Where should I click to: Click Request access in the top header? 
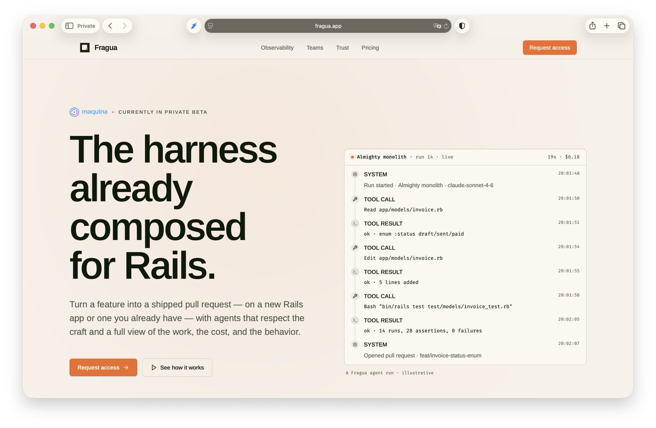549,47
